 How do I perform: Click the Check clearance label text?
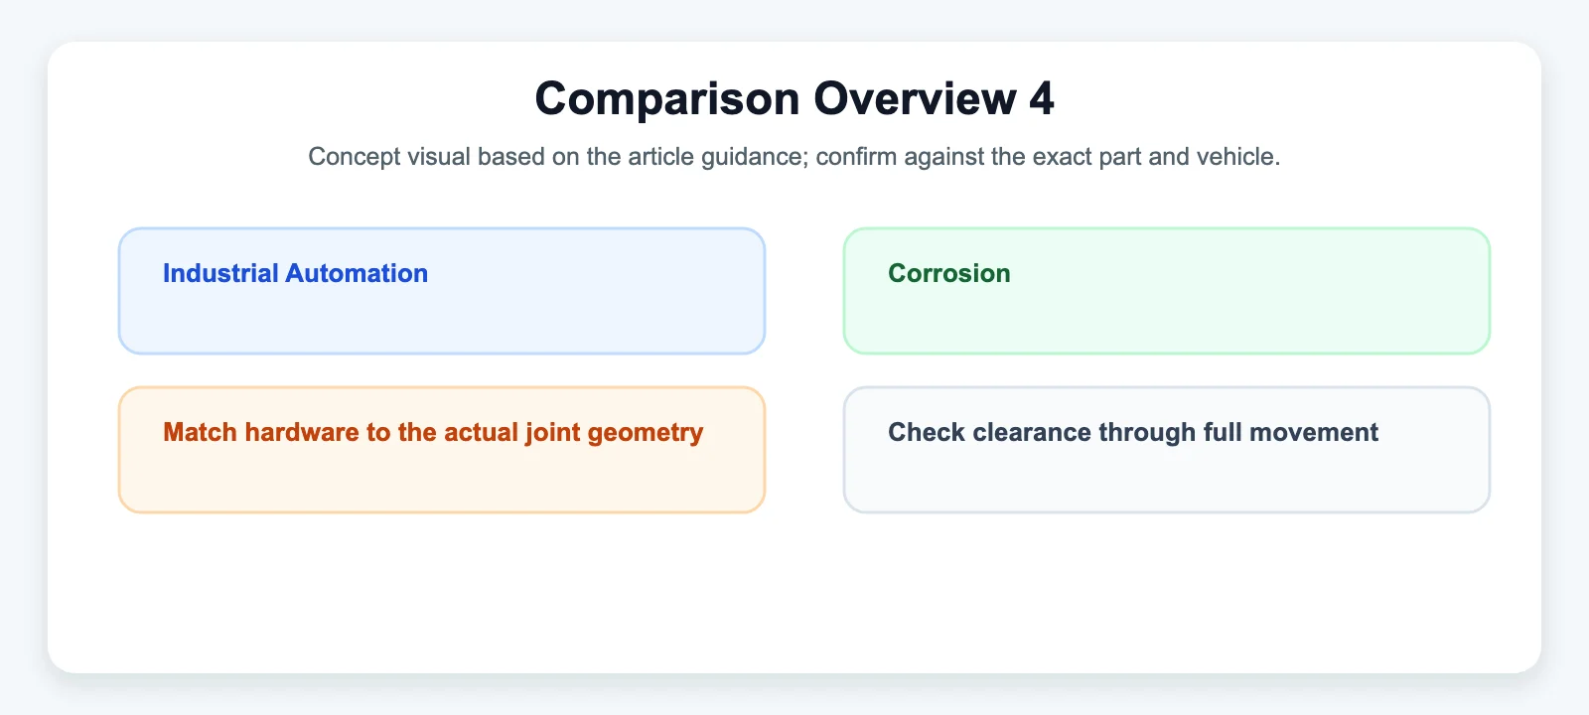coord(1133,433)
